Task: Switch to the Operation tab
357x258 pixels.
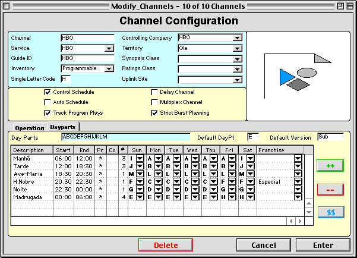Action: pyautogui.click(x=30, y=128)
